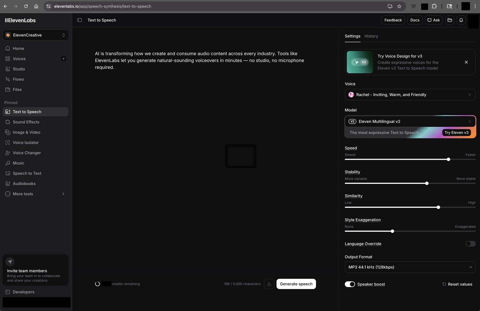Open the folder icon in top bar
The height and width of the screenshot is (311, 480).
coord(450,20)
